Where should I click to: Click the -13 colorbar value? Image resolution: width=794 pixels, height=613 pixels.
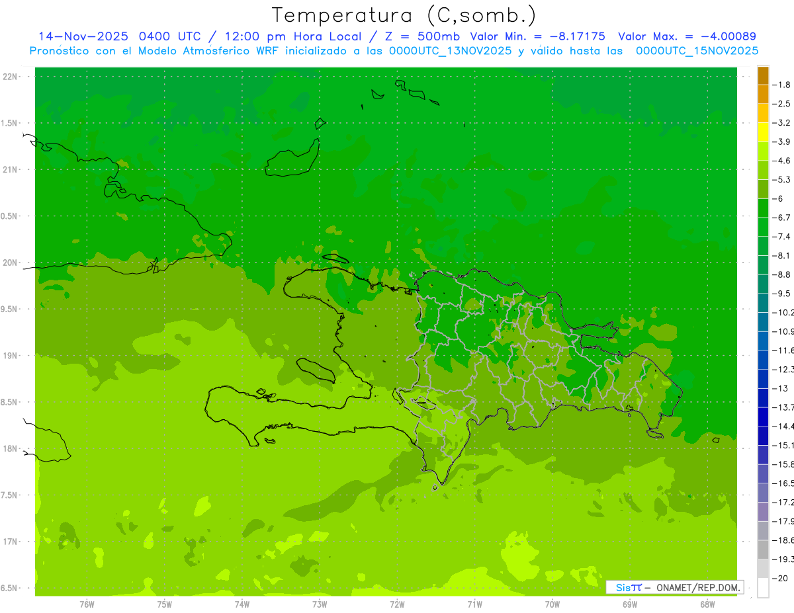(x=781, y=388)
